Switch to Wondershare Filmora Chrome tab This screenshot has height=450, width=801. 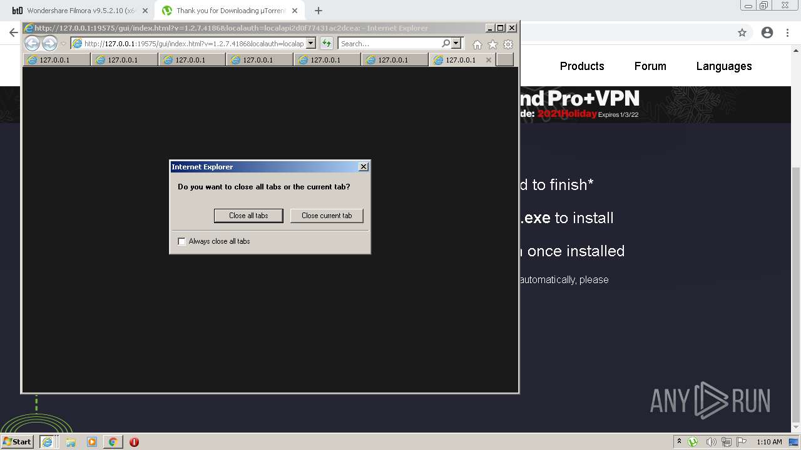pos(78,11)
